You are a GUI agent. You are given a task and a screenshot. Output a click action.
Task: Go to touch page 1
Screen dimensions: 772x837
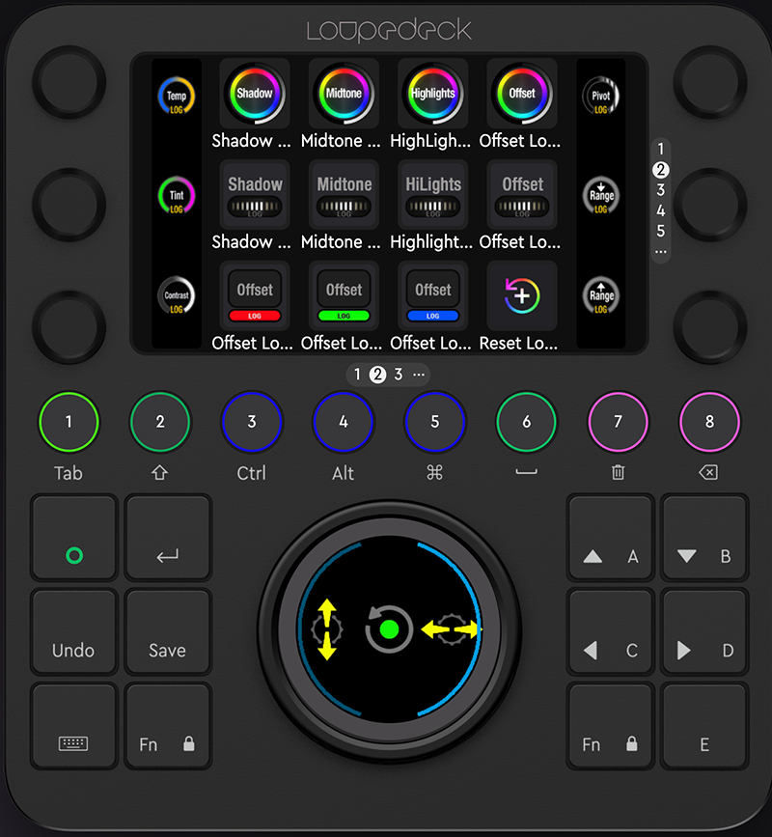pyautogui.click(x=357, y=375)
